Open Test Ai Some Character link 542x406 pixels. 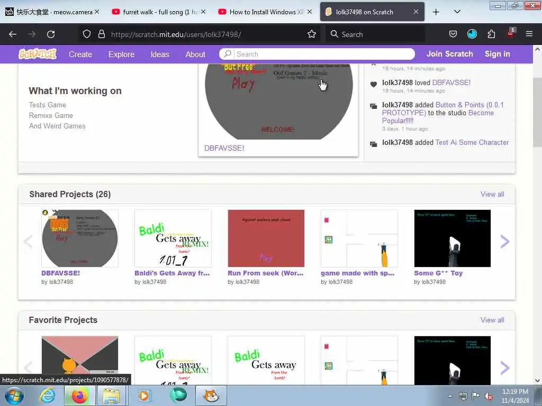point(472,142)
